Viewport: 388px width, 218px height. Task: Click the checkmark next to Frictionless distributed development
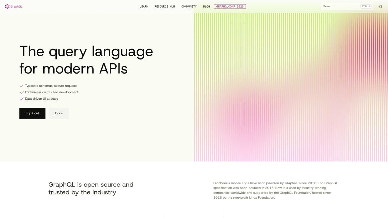pyautogui.click(x=22, y=92)
